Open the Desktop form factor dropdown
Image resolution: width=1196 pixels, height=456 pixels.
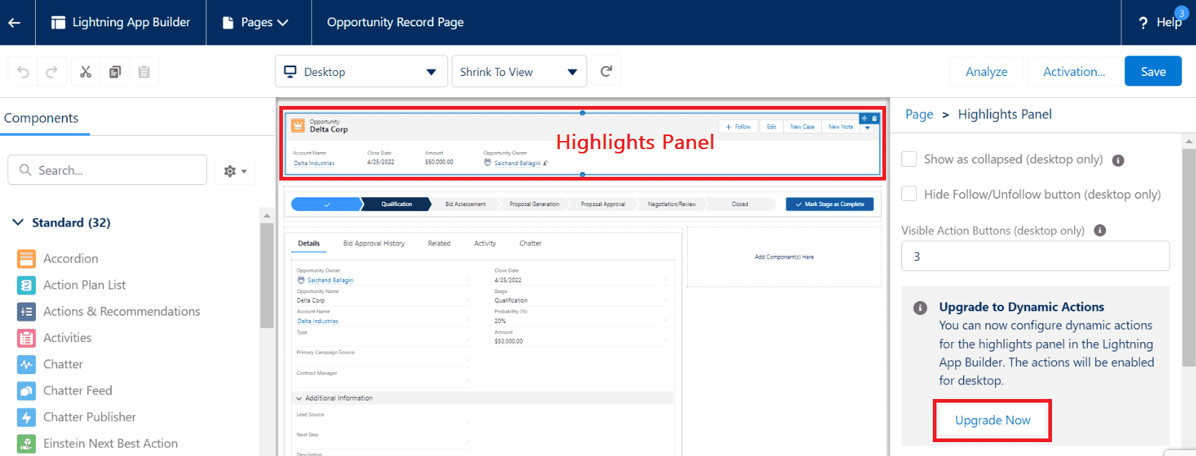[x=361, y=72]
